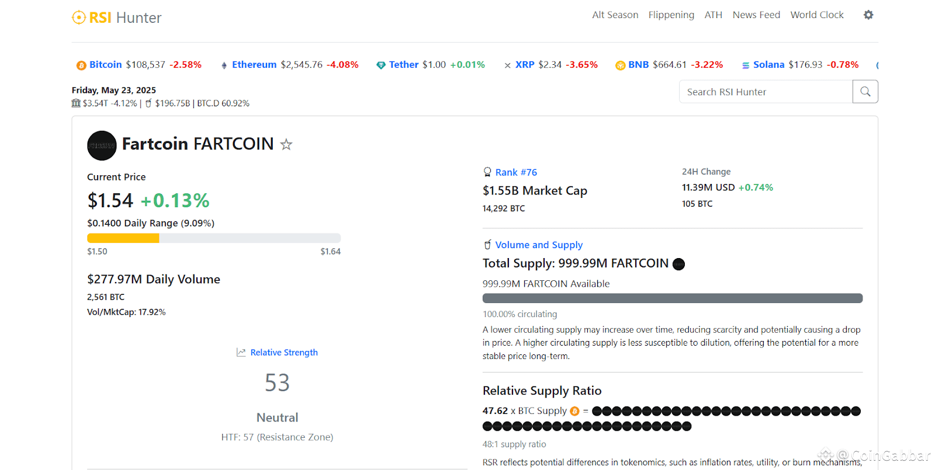
Task: Open the Volume and Supply link
Action: pos(539,245)
